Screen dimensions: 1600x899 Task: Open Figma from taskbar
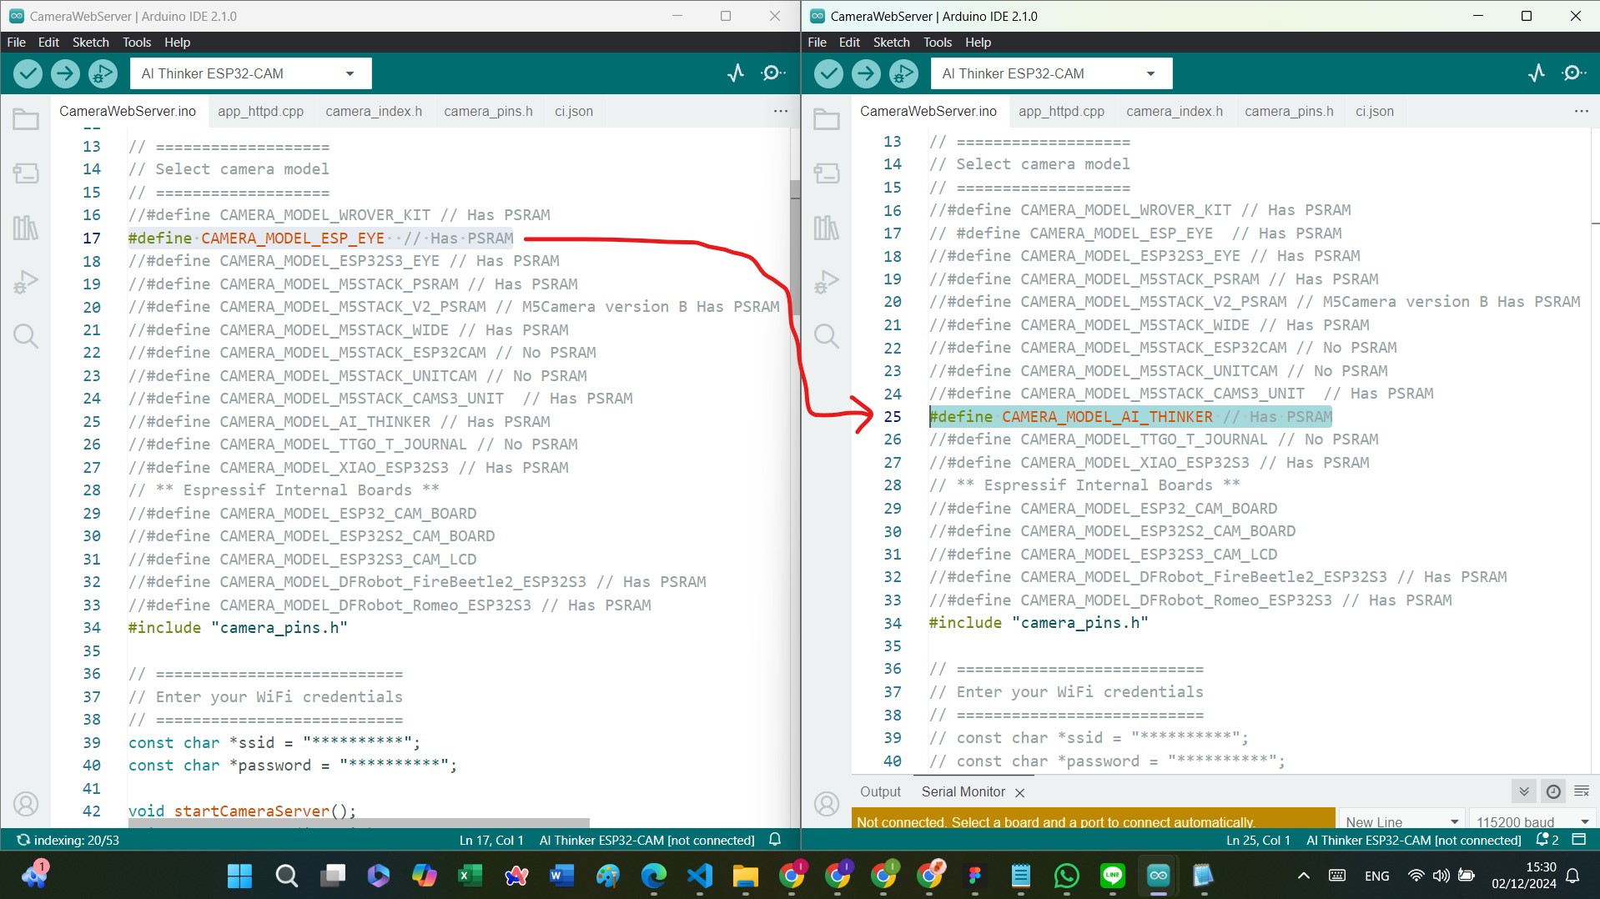pyautogui.click(x=975, y=876)
